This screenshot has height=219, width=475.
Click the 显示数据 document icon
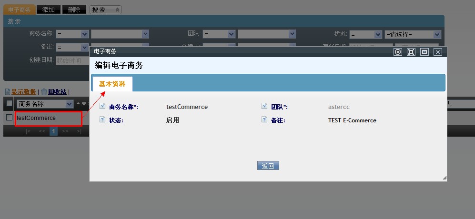(x=7, y=92)
